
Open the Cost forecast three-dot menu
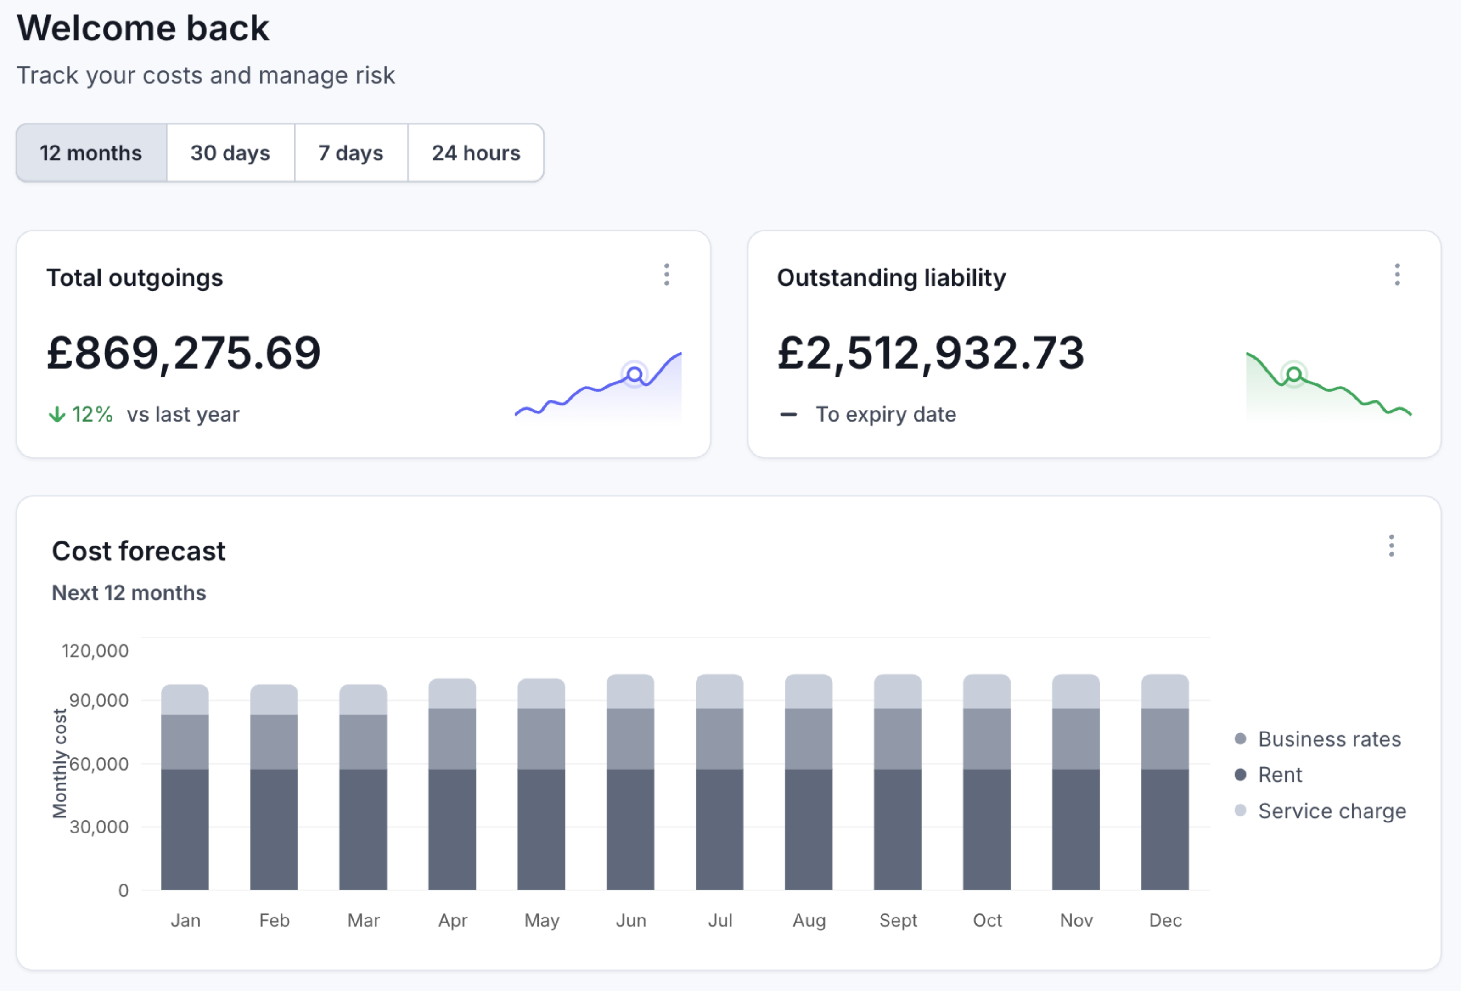[1392, 547]
